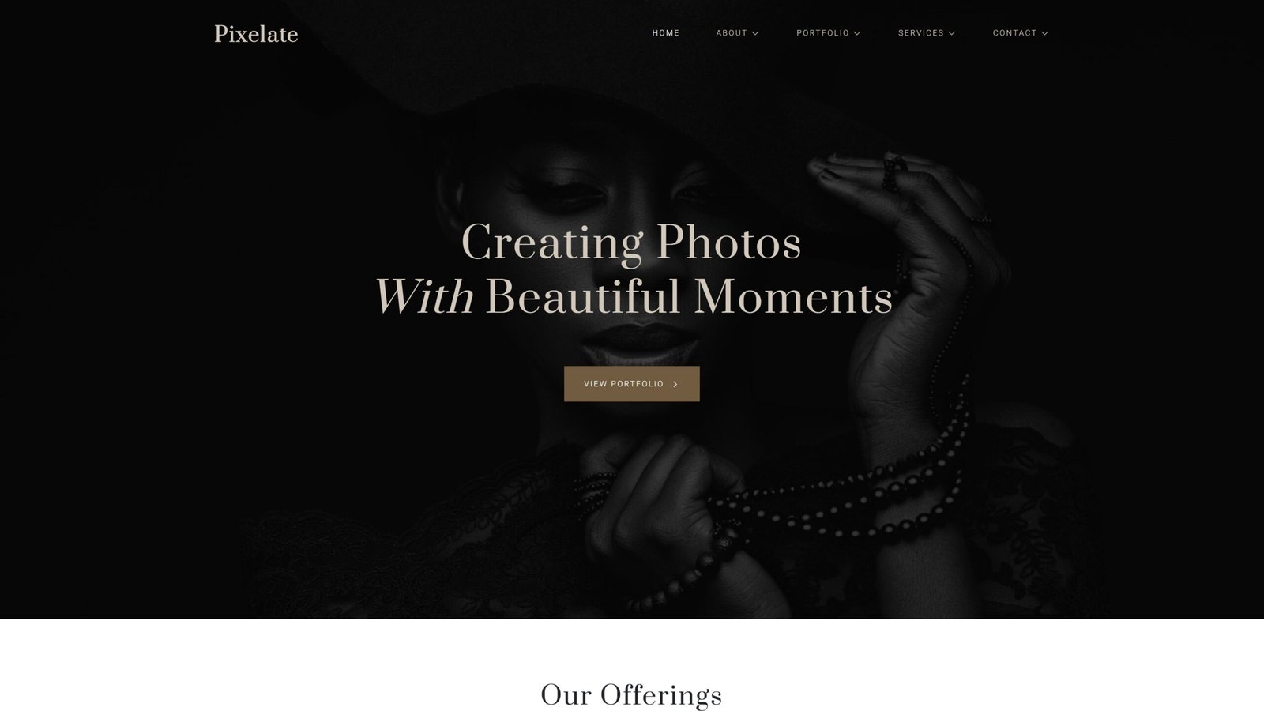
Task: Click the 'Our Offerings' section heading
Action: point(631,695)
